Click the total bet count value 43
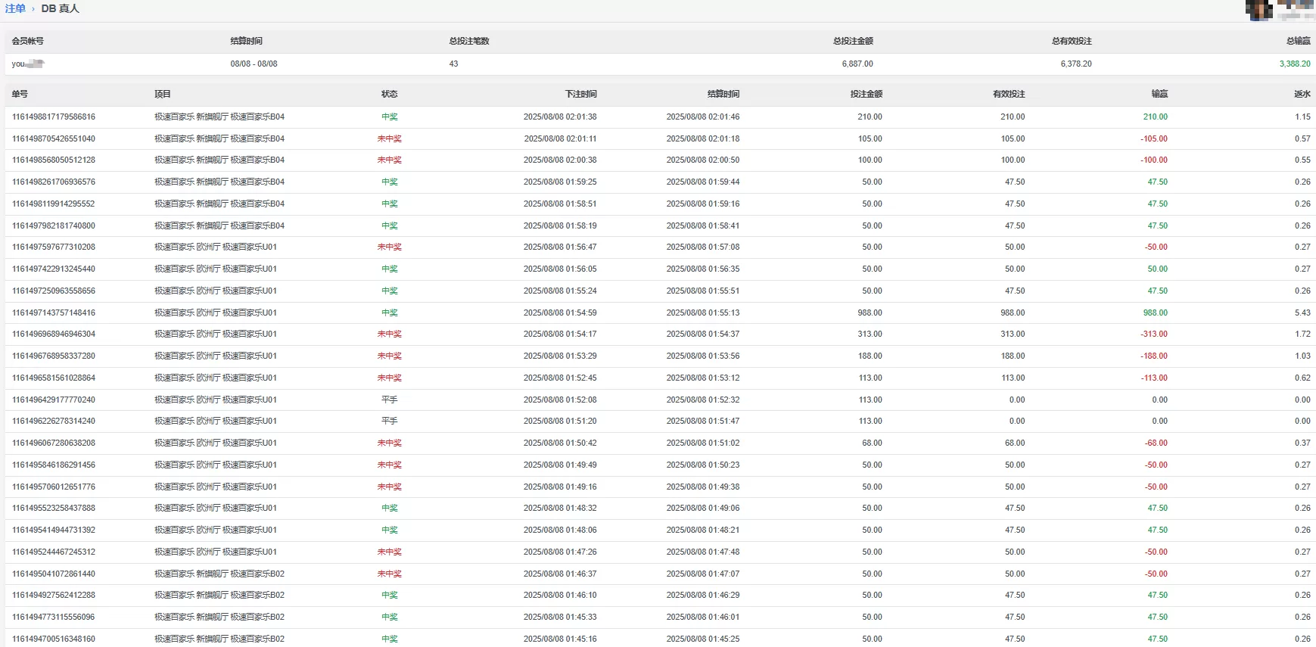 coord(453,64)
